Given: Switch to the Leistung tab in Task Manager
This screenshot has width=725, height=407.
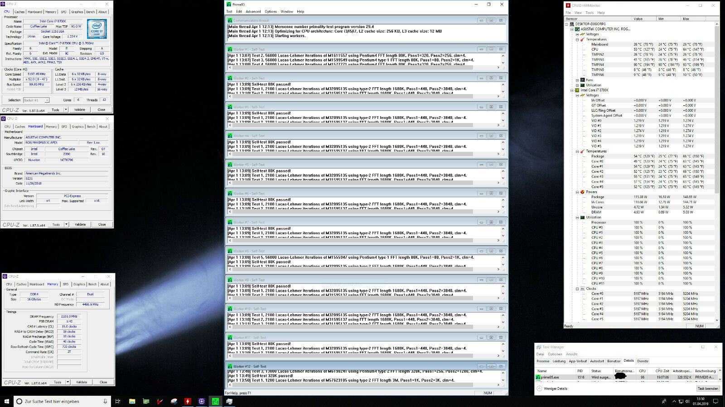Looking at the screenshot, I should pyautogui.click(x=559, y=361).
